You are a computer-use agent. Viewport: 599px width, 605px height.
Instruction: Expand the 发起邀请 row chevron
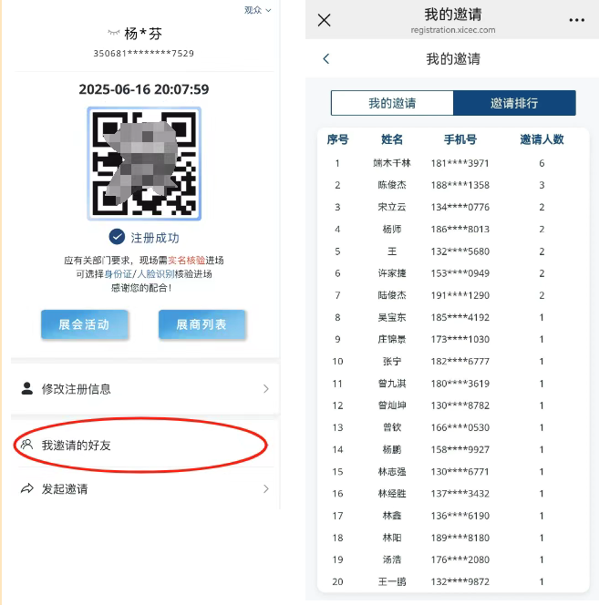click(x=265, y=489)
